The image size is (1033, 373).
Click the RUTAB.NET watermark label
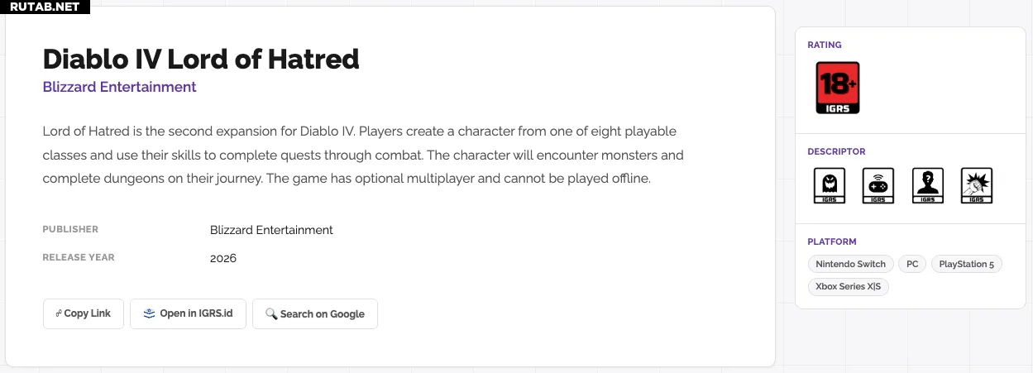click(x=44, y=7)
